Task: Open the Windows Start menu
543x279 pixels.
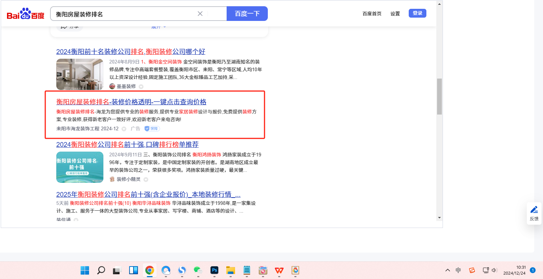Action: (85, 271)
